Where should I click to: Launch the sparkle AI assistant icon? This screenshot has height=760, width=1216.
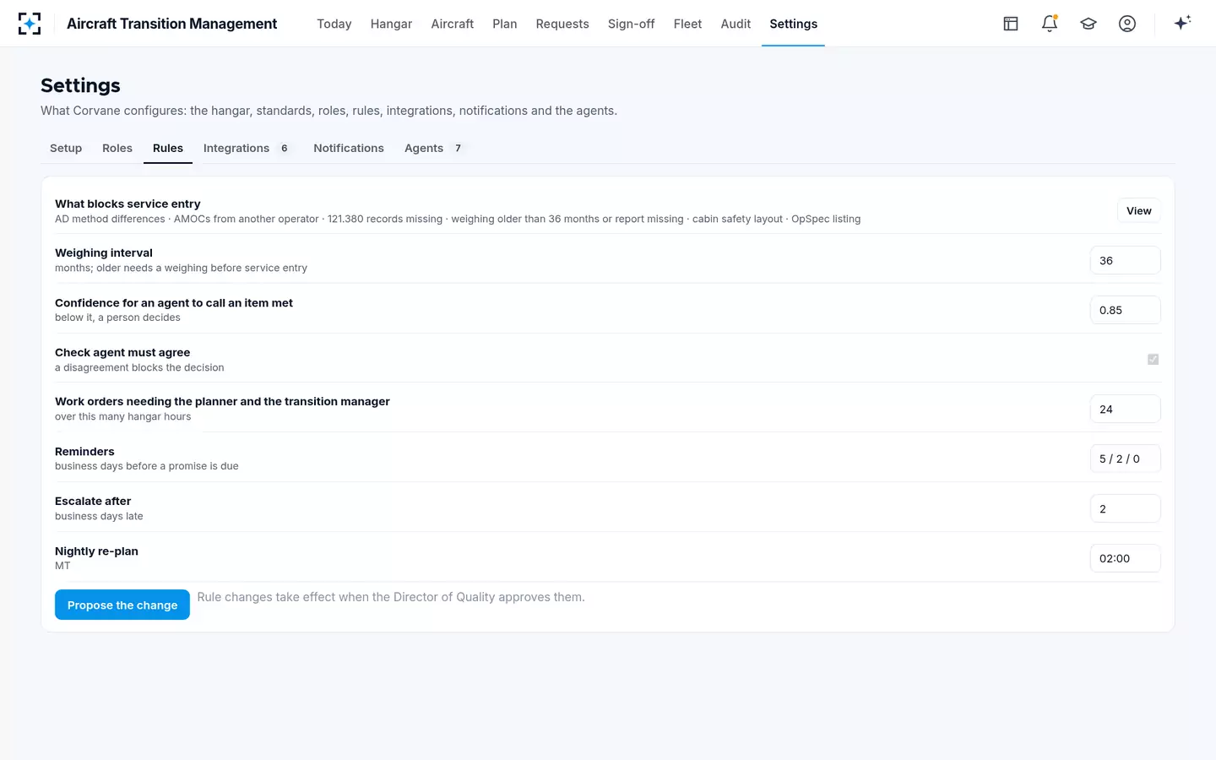[1182, 23]
